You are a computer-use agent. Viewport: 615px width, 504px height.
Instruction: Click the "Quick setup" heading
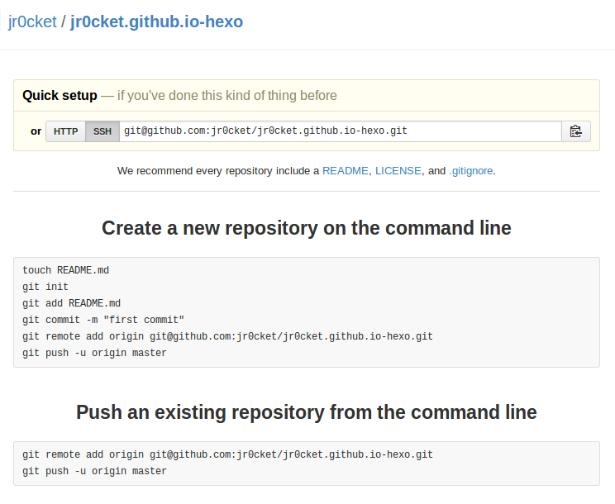click(60, 96)
